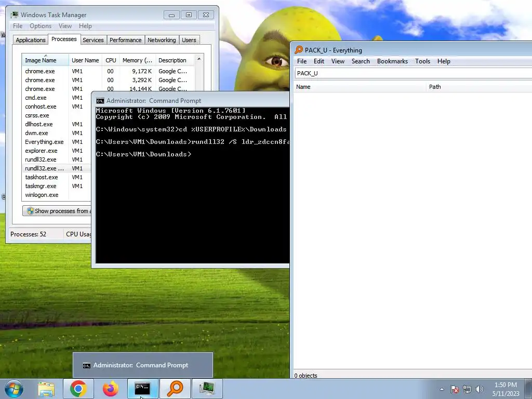Select the winlogon.exe process row
Image resolution: width=532 pixels, height=399 pixels.
point(57,195)
